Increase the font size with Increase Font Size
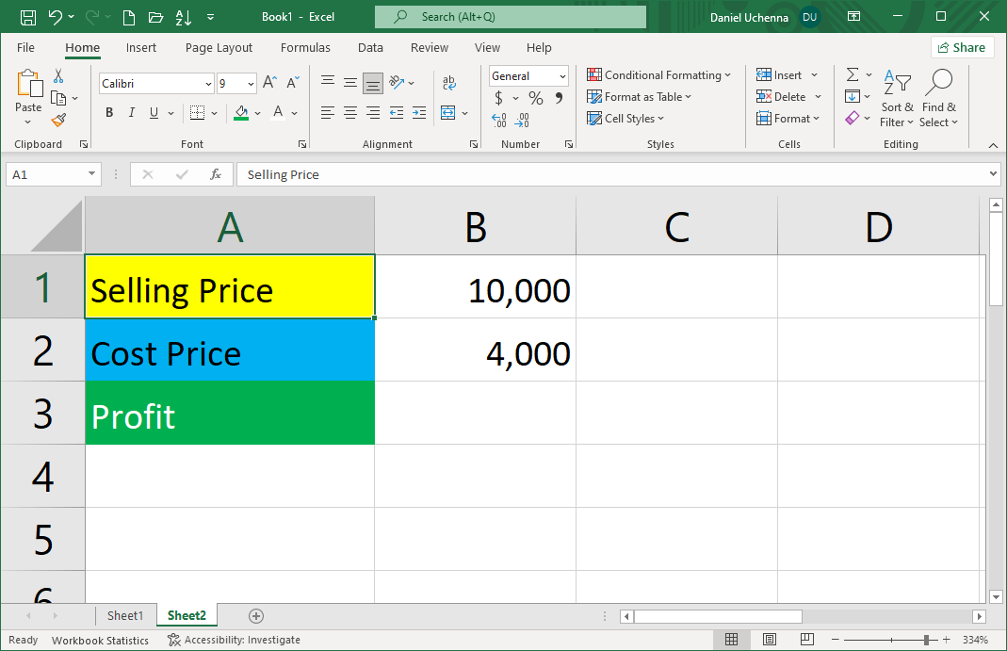This screenshot has height=651, width=1007. pyautogui.click(x=268, y=81)
